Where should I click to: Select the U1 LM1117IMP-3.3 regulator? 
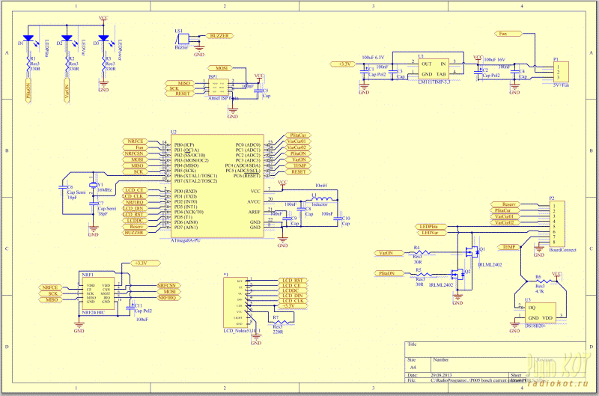(434, 69)
